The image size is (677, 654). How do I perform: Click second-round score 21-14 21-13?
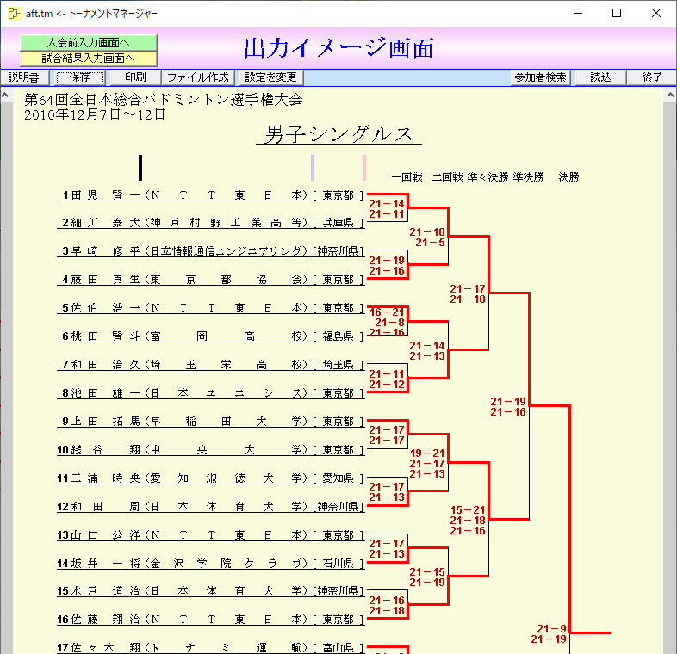click(427, 351)
